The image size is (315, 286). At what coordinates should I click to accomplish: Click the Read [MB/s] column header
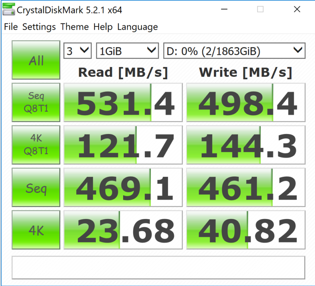(x=123, y=72)
